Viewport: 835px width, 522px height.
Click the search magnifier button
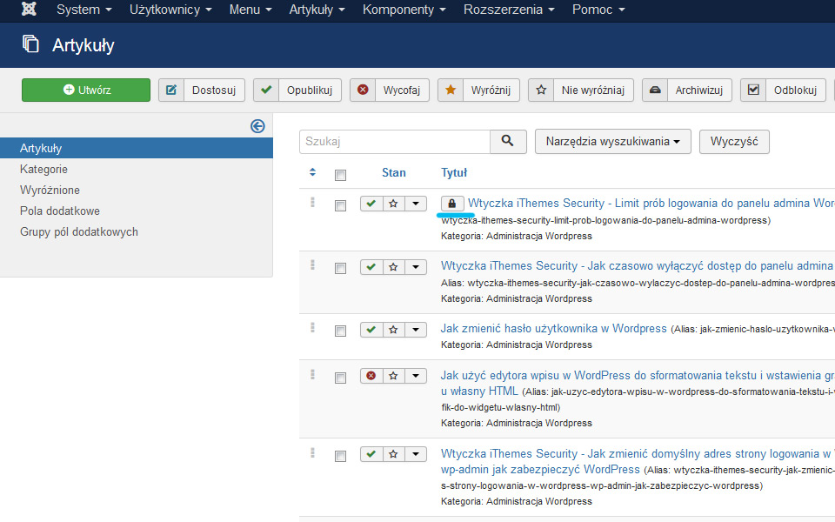pos(508,141)
